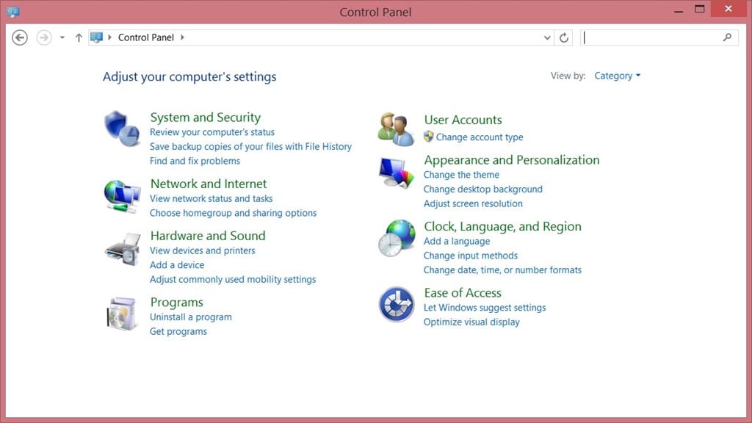752x423 pixels.
Task: Open Network and Internet category
Action: 209,184
